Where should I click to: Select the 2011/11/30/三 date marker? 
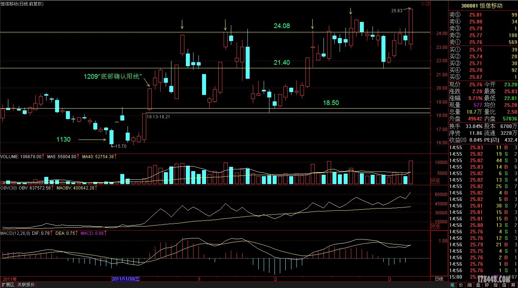(125, 279)
